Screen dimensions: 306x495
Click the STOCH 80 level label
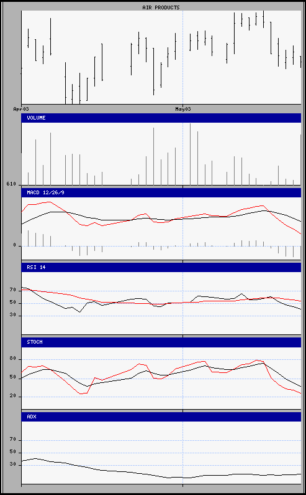12,359
